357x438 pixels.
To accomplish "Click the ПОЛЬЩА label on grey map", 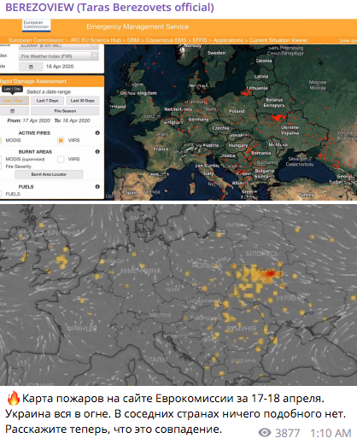I will pos(207,266).
